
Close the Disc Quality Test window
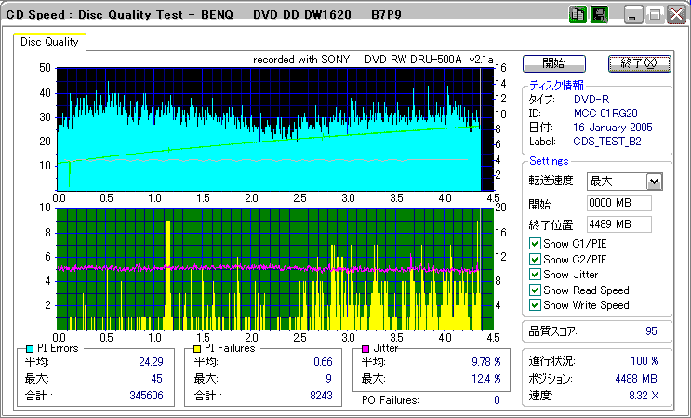point(678,16)
